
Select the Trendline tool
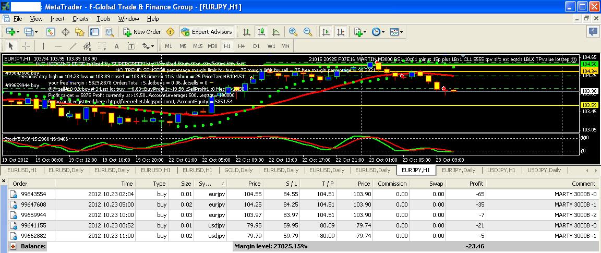pos(73,46)
